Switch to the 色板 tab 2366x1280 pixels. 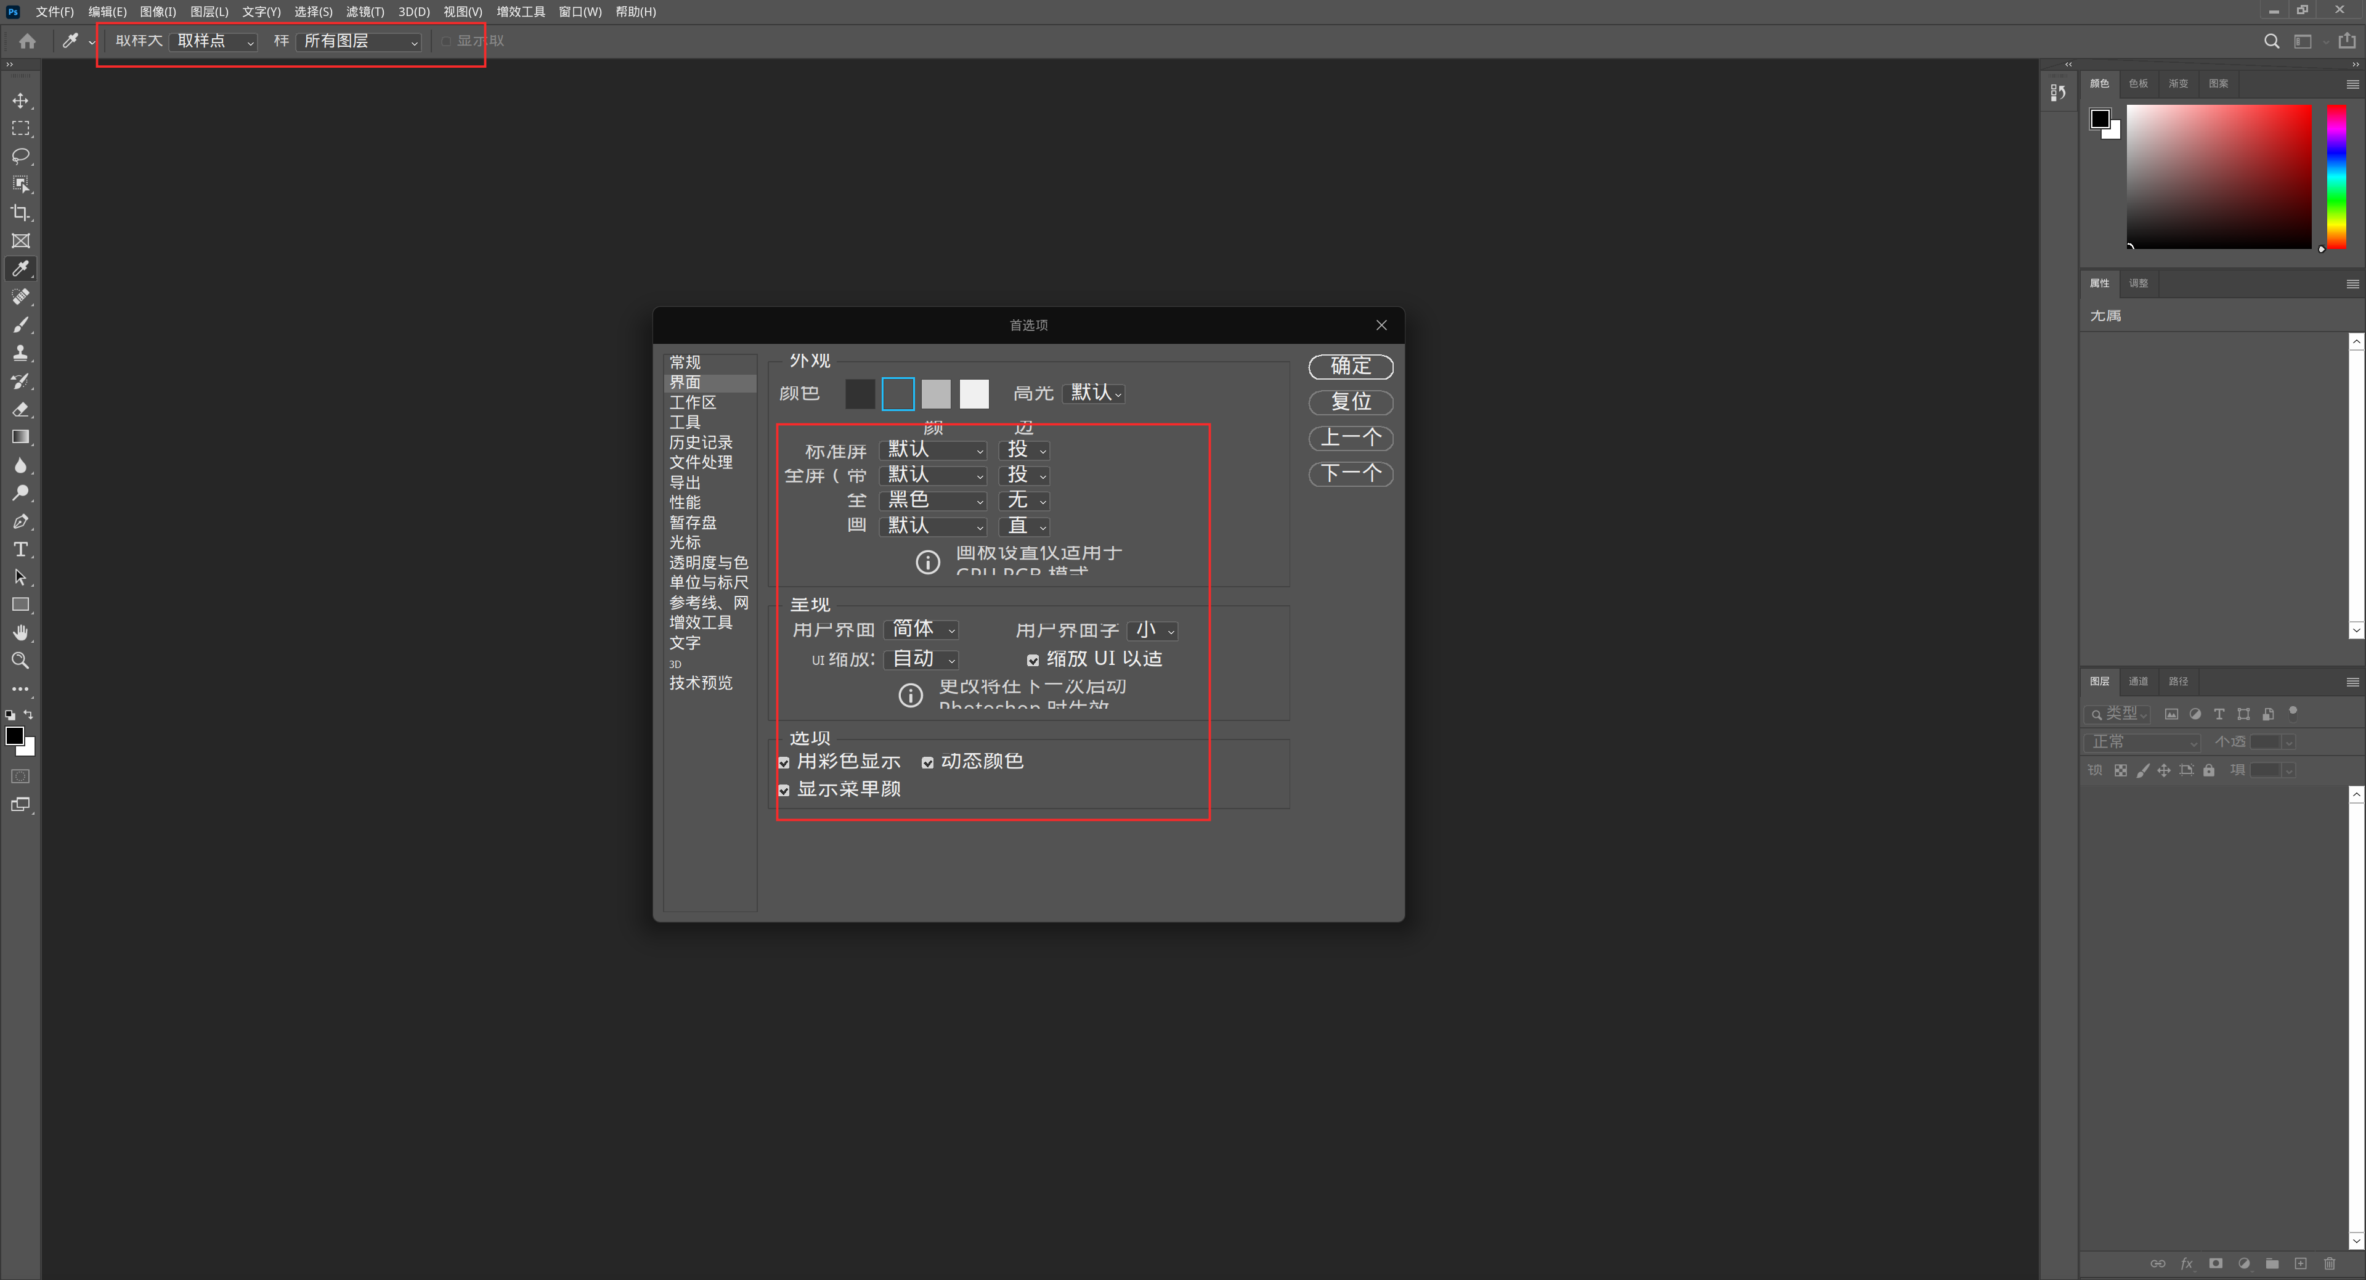pyautogui.click(x=2138, y=84)
